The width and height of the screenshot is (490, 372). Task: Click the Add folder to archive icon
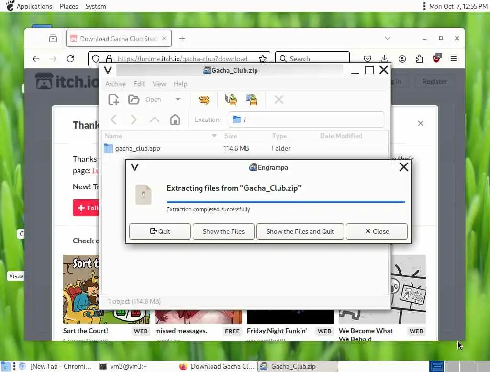252,99
